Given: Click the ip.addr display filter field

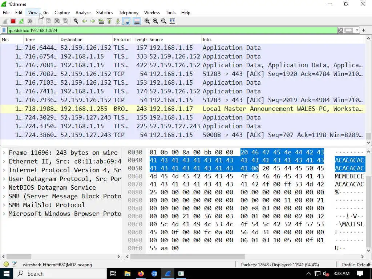Looking at the screenshot, I should click(x=172, y=31).
